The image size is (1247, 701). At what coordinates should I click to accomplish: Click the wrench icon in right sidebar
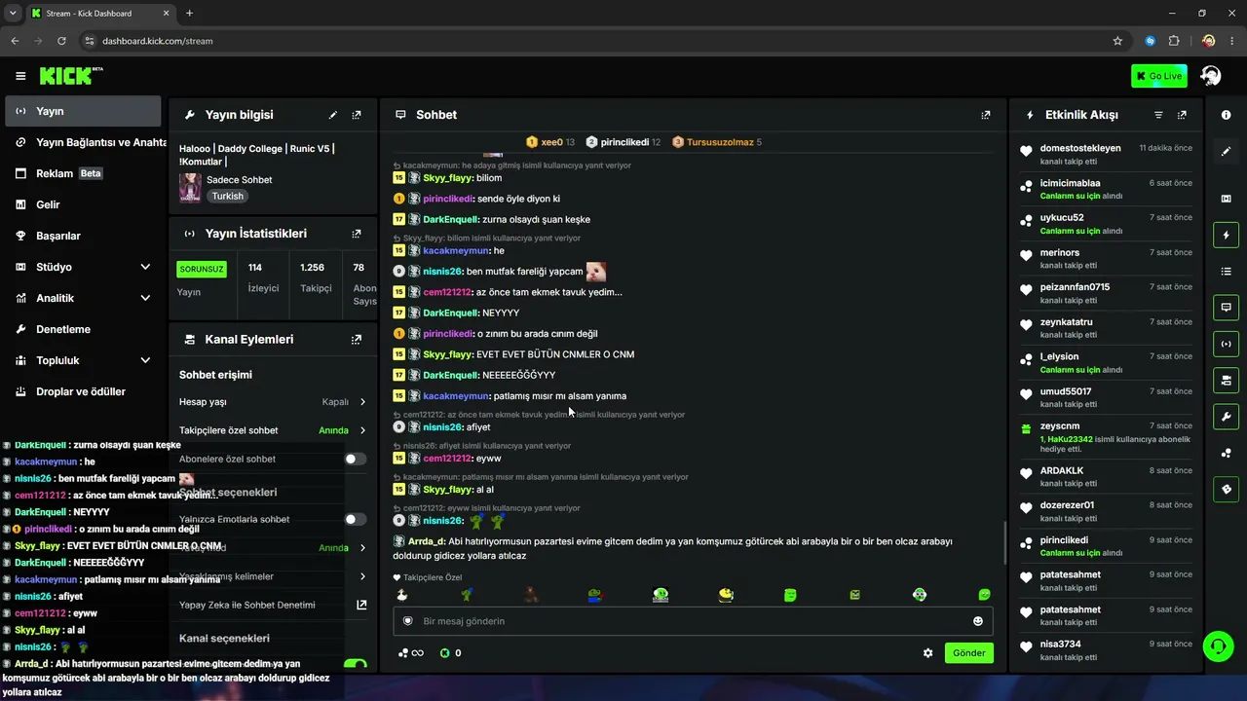coord(1226,417)
